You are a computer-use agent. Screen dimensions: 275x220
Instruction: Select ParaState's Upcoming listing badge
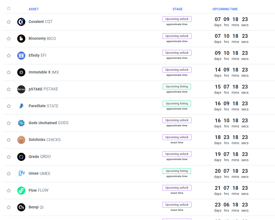coord(177,103)
